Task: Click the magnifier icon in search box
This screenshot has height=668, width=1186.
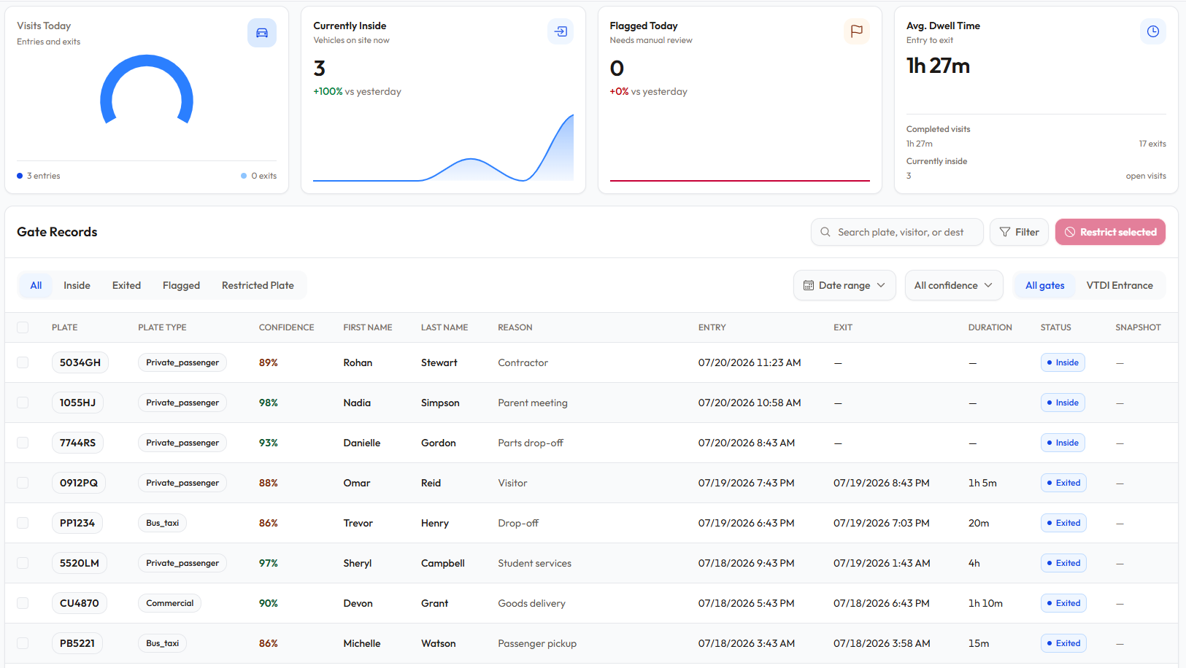Action: 825,232
